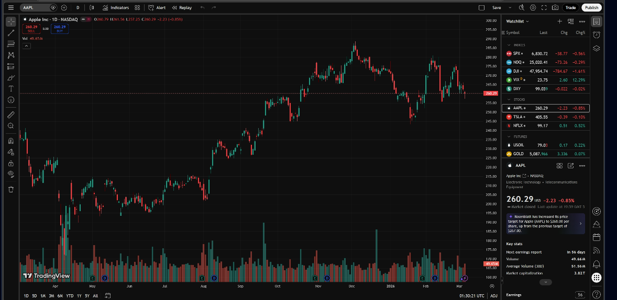Select the 6M time range
Screen dimensions: 617x300
coord(60,296)
